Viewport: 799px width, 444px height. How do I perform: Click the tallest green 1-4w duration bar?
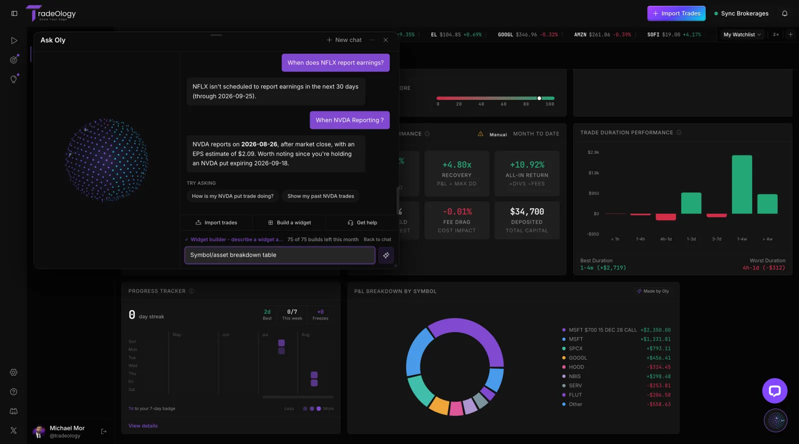pyautogui.click(x=742, y=184)
